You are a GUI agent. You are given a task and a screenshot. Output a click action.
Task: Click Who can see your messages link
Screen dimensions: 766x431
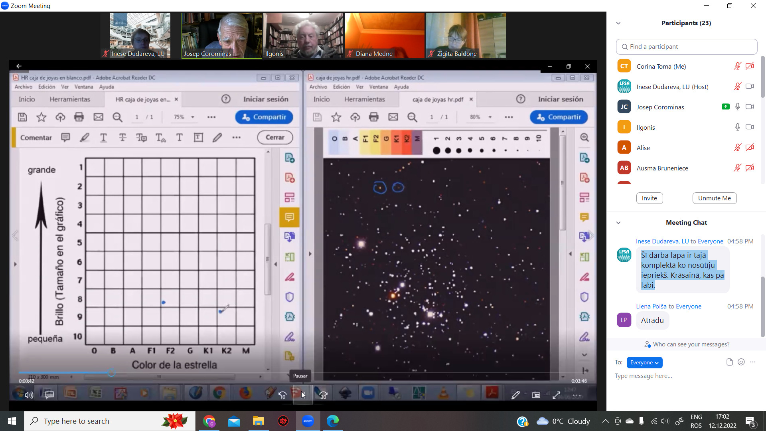click(687, 344)
